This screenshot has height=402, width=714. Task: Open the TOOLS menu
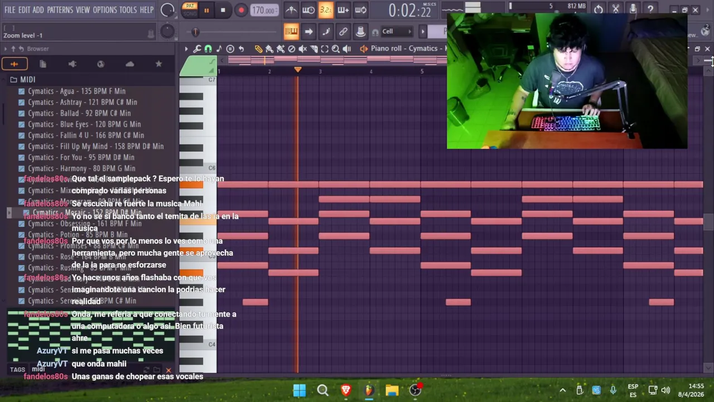[128, 10]
